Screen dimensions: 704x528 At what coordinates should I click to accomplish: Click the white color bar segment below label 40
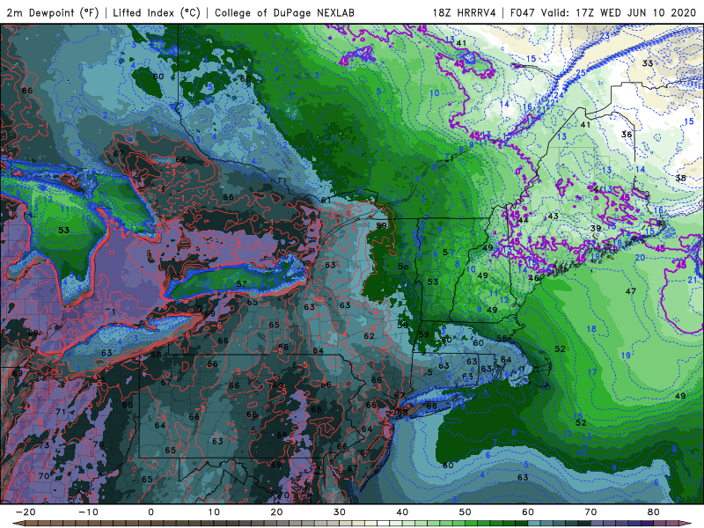tap(382, 524)
